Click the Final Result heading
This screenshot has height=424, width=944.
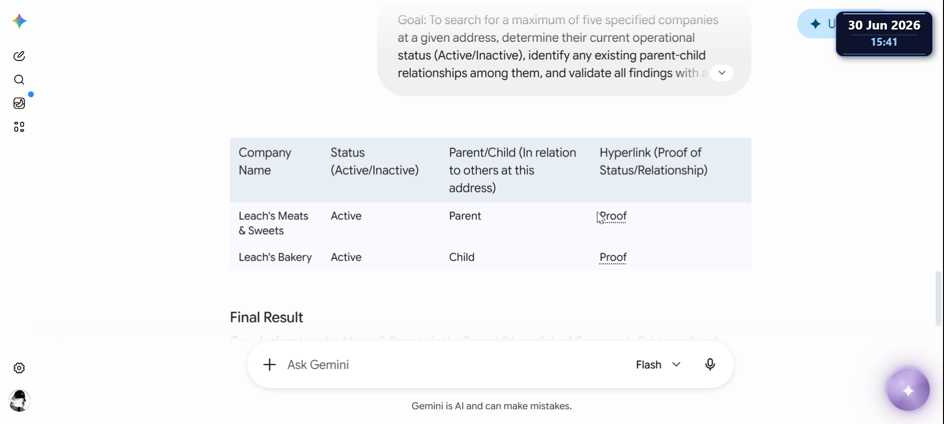point(266,317)
